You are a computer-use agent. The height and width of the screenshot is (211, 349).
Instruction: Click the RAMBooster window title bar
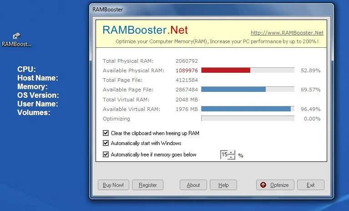coord(212,10)
